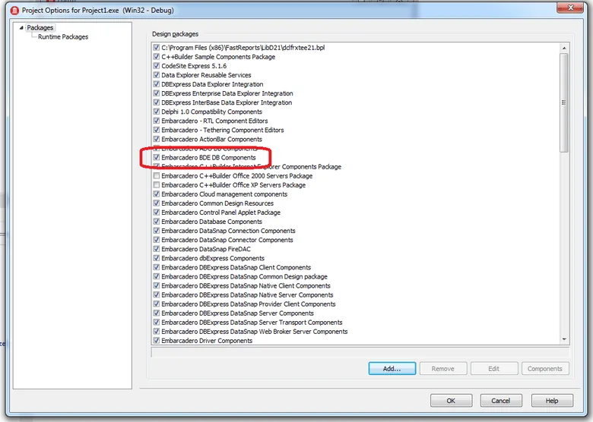
Task: Select Packages in the options tree
Action: pyautogui.click(x=40, y=27)
